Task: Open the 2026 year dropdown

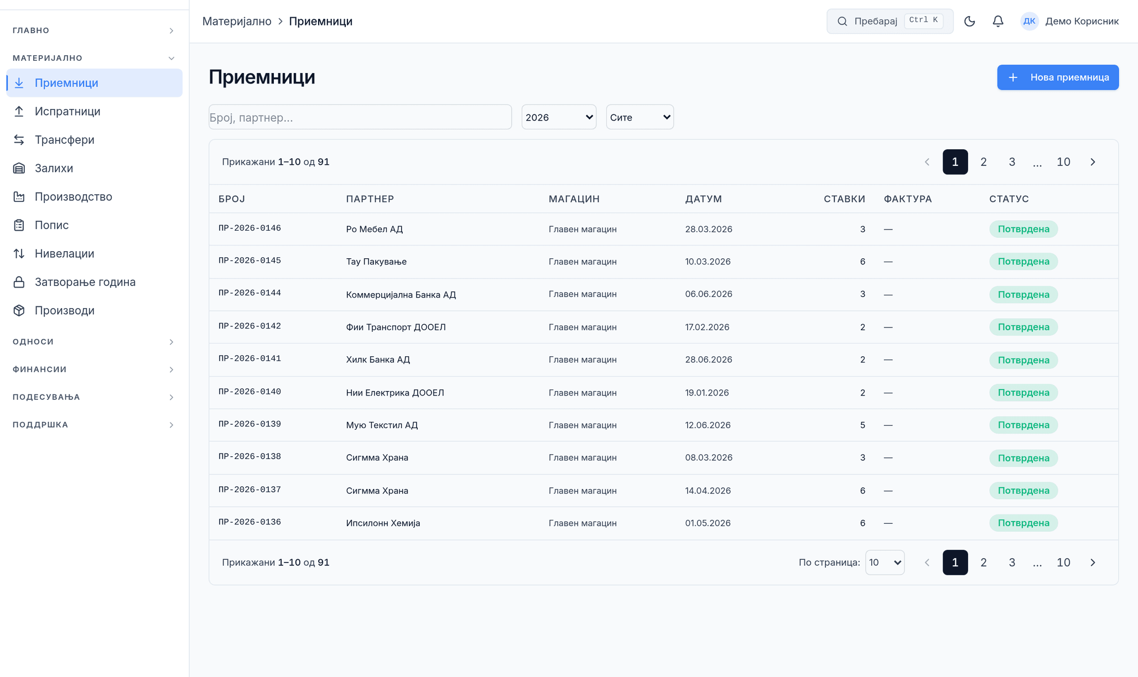Action: (x=559, y=117)
